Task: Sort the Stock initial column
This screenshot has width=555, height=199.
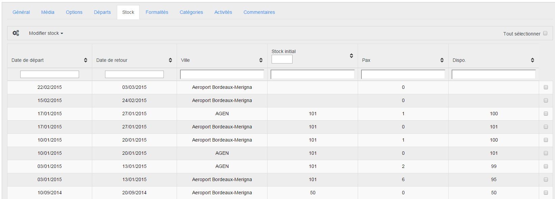Action: click(x=351, y=56)
